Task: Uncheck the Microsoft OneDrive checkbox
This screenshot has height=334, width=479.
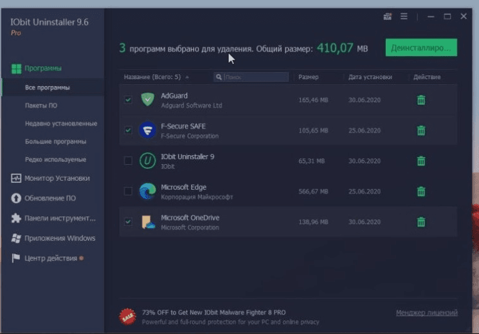Action: [x=128, y=221]
